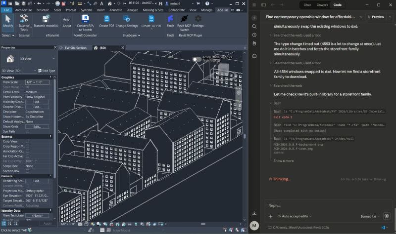
Task: Click Edit for Graphic Display Options
Action: pos(37,107)
